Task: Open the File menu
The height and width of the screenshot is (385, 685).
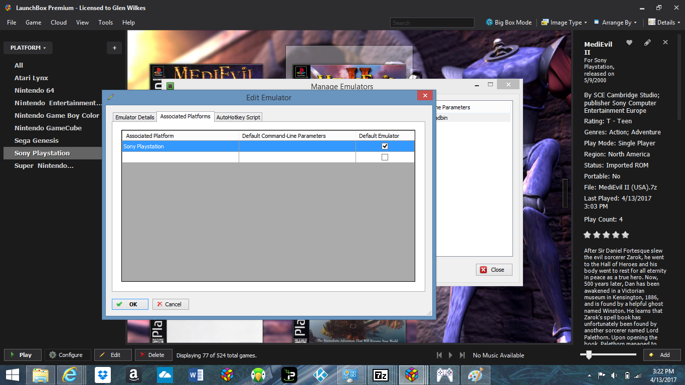Action: pos(12,23)
